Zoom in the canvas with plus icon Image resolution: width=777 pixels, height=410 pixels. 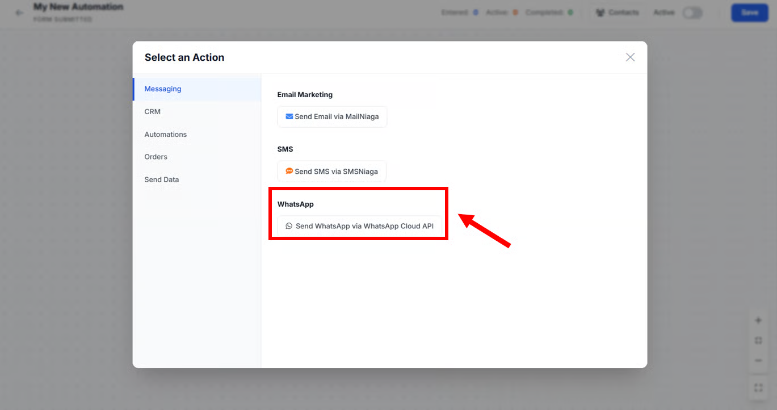(758, 320)
